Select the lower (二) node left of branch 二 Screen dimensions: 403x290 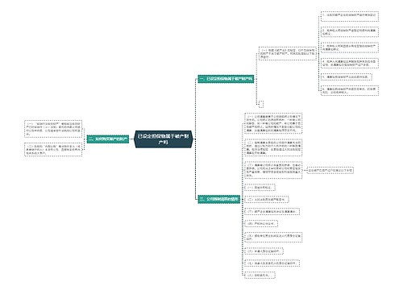[x=53, y=149]
